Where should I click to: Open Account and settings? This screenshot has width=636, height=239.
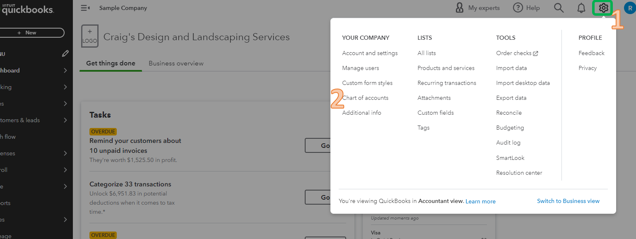(370, 53)
